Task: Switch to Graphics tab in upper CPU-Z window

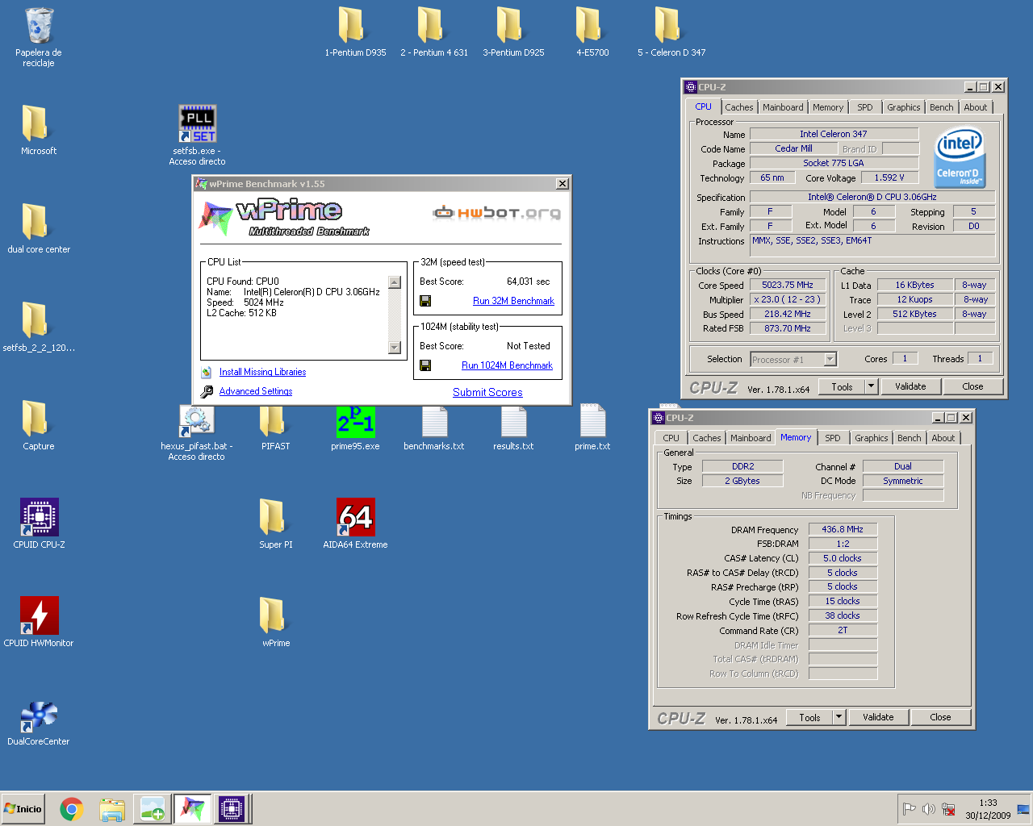Action: click(903, 107)
